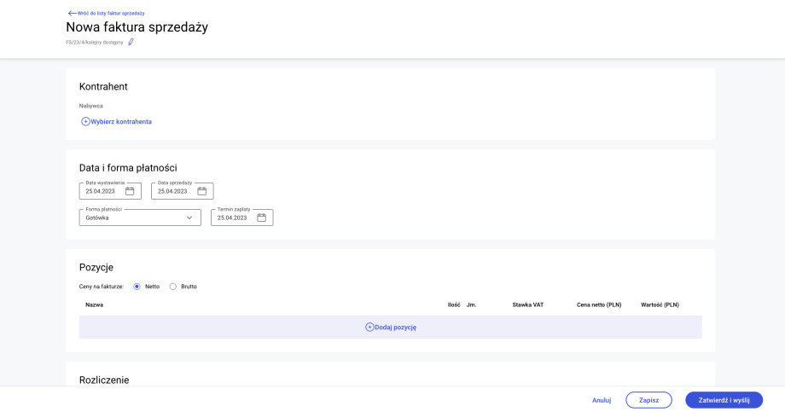Image resolution: width=785 pixels, height=412 pixels.
Task: Click Anuluj to cancel invoice
Action: tap(602, 400)
